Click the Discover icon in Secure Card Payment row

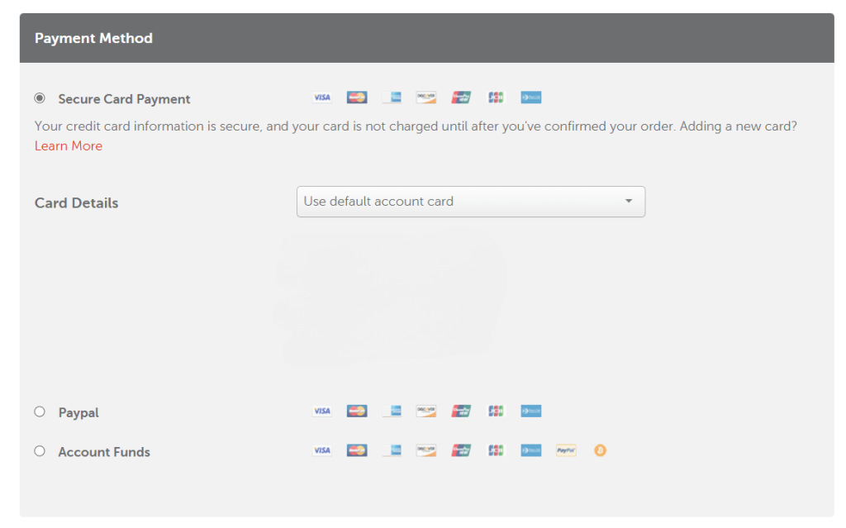tap(426, 98)
